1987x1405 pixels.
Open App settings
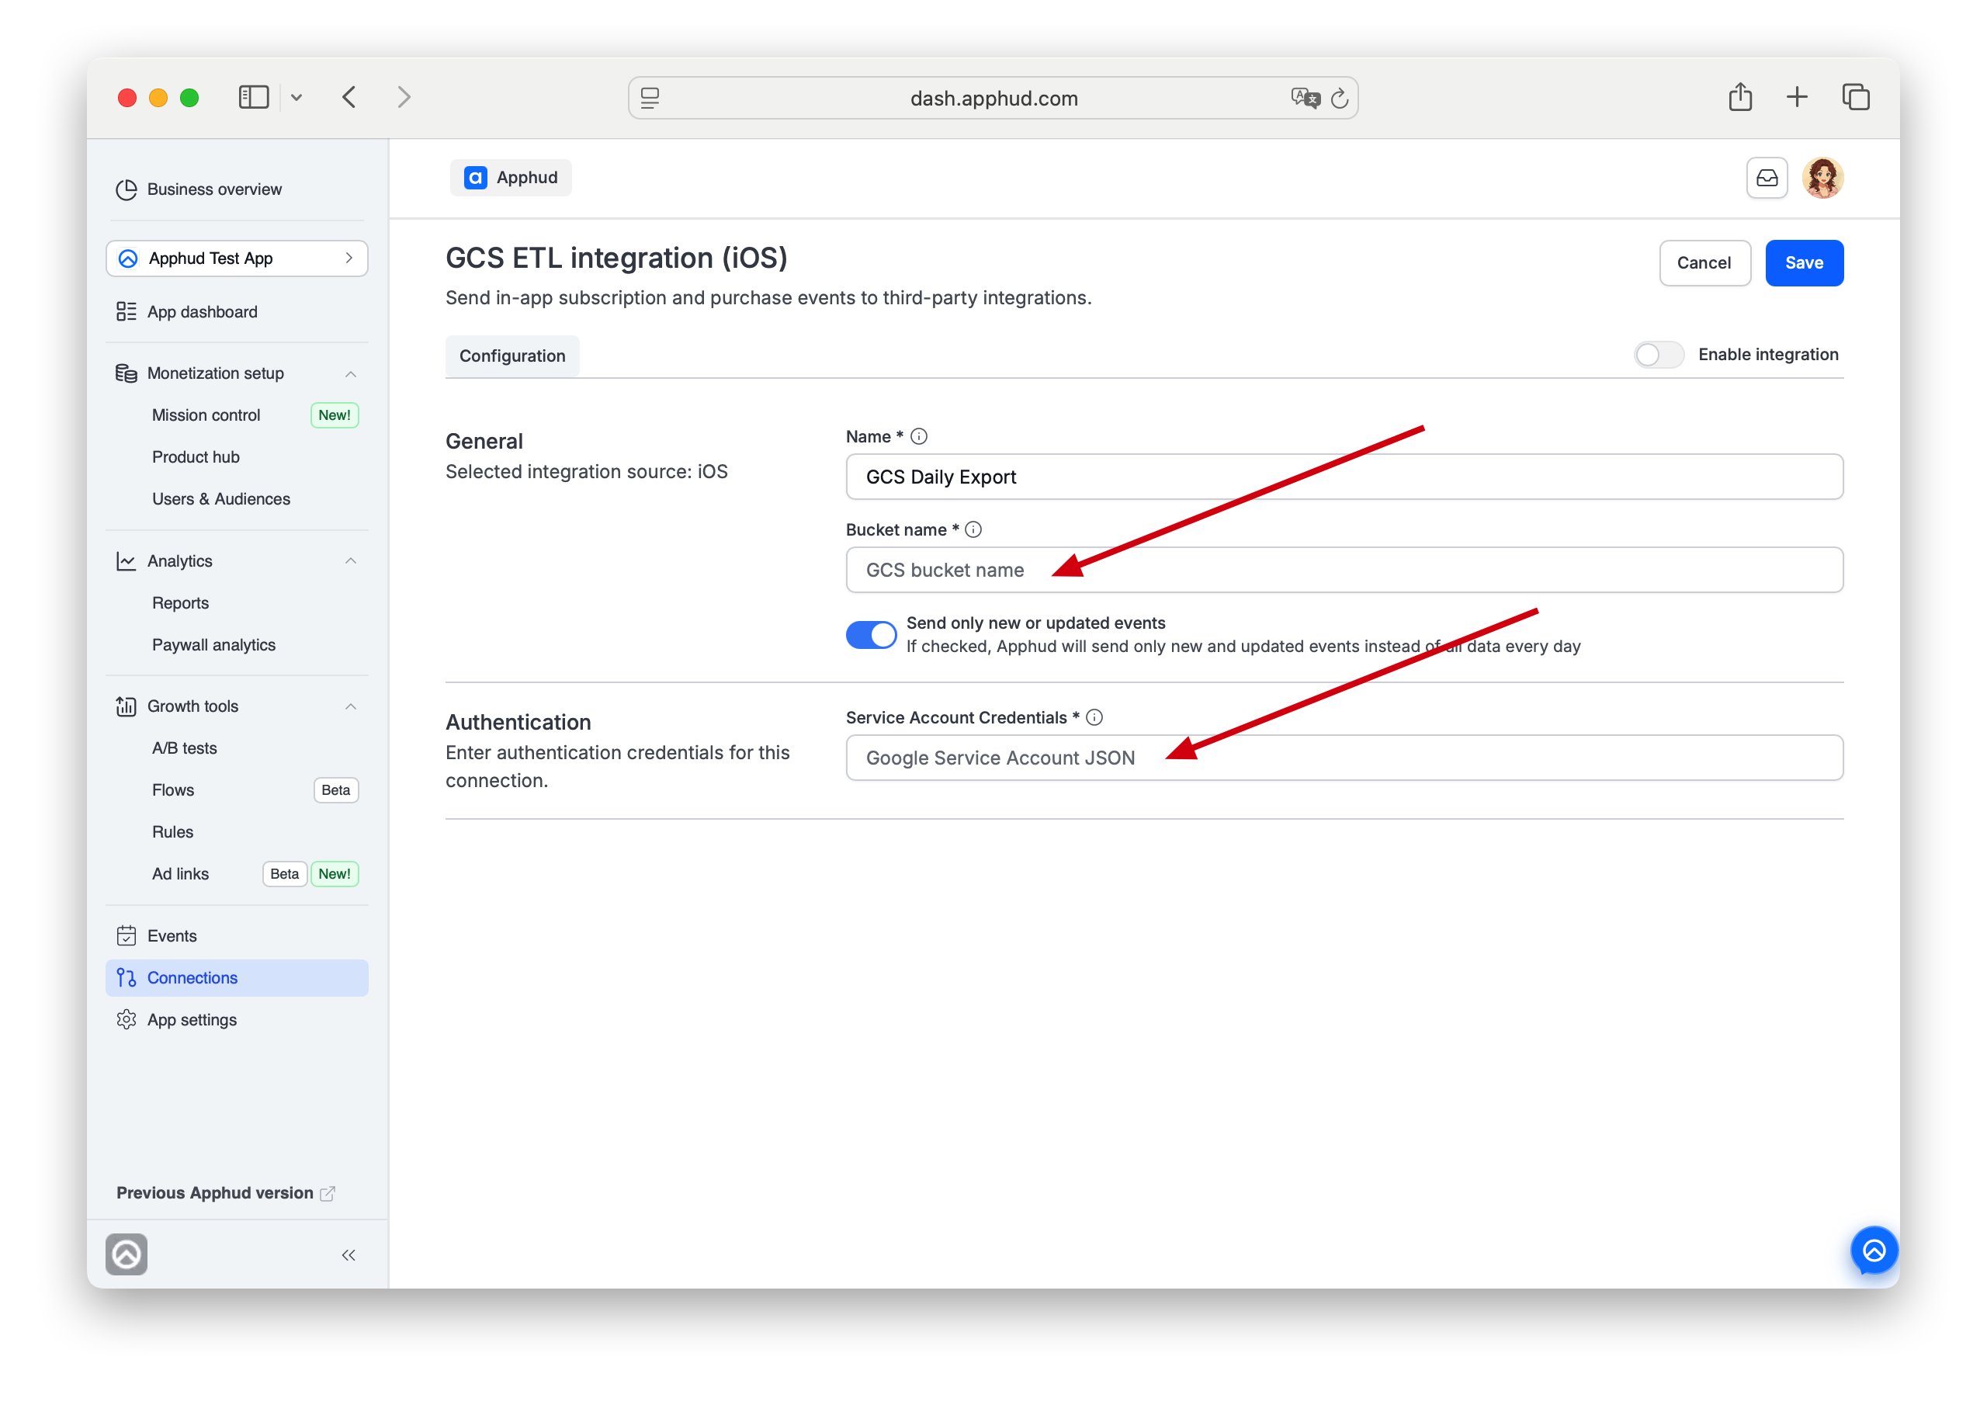[191, 1020]
